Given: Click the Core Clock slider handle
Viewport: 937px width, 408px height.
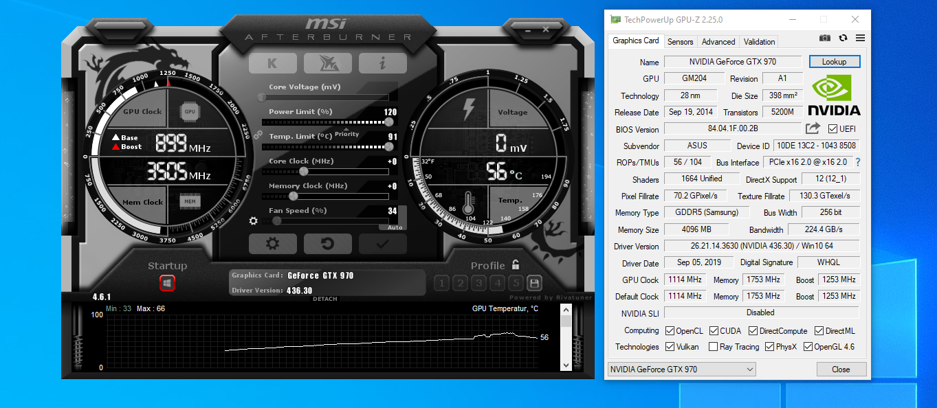Looking at the screenshot, I should click(x=303, y=171).
